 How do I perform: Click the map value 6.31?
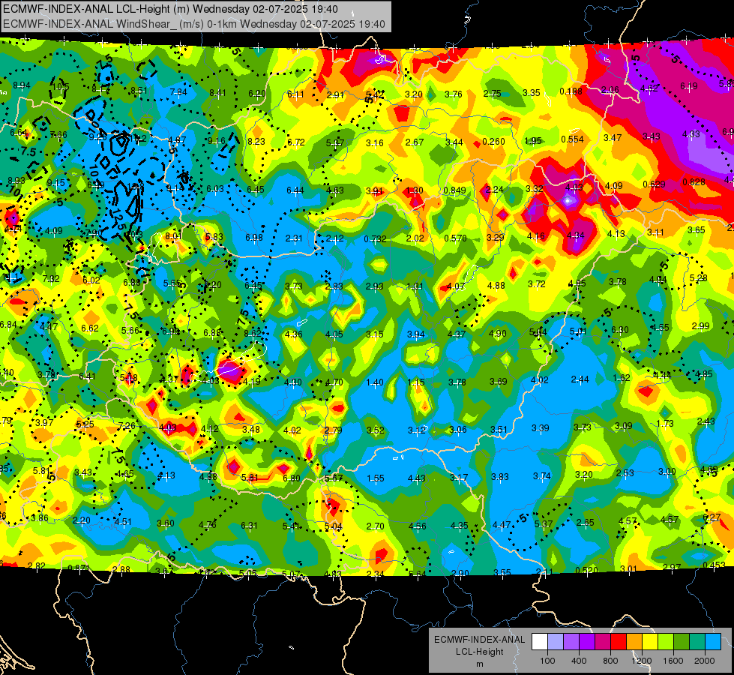click(x=249, y=526)
